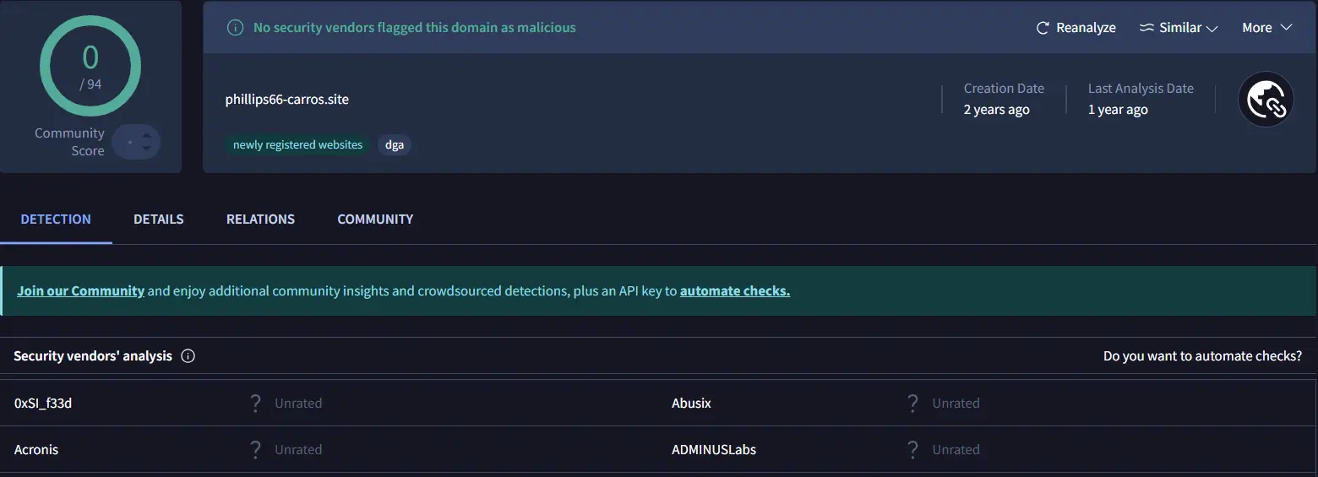
Task: Open the DETAILS tab
Action: click(x=159, y=220)
